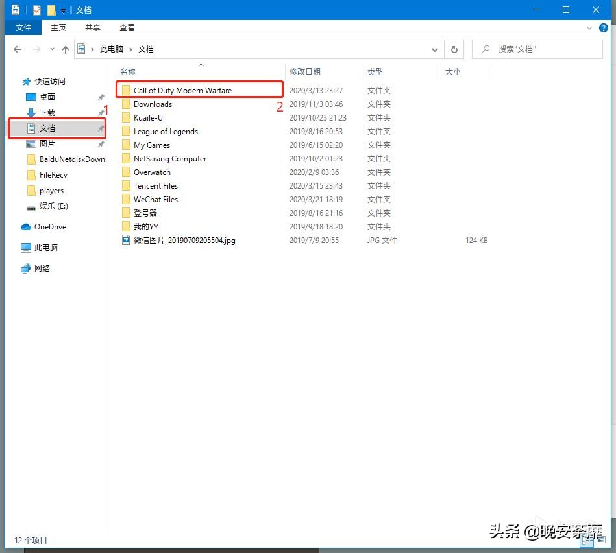The width and height of the screenshot is (616, 553).
Task: Open the search box magnifier icon
Action: (486, 49)
